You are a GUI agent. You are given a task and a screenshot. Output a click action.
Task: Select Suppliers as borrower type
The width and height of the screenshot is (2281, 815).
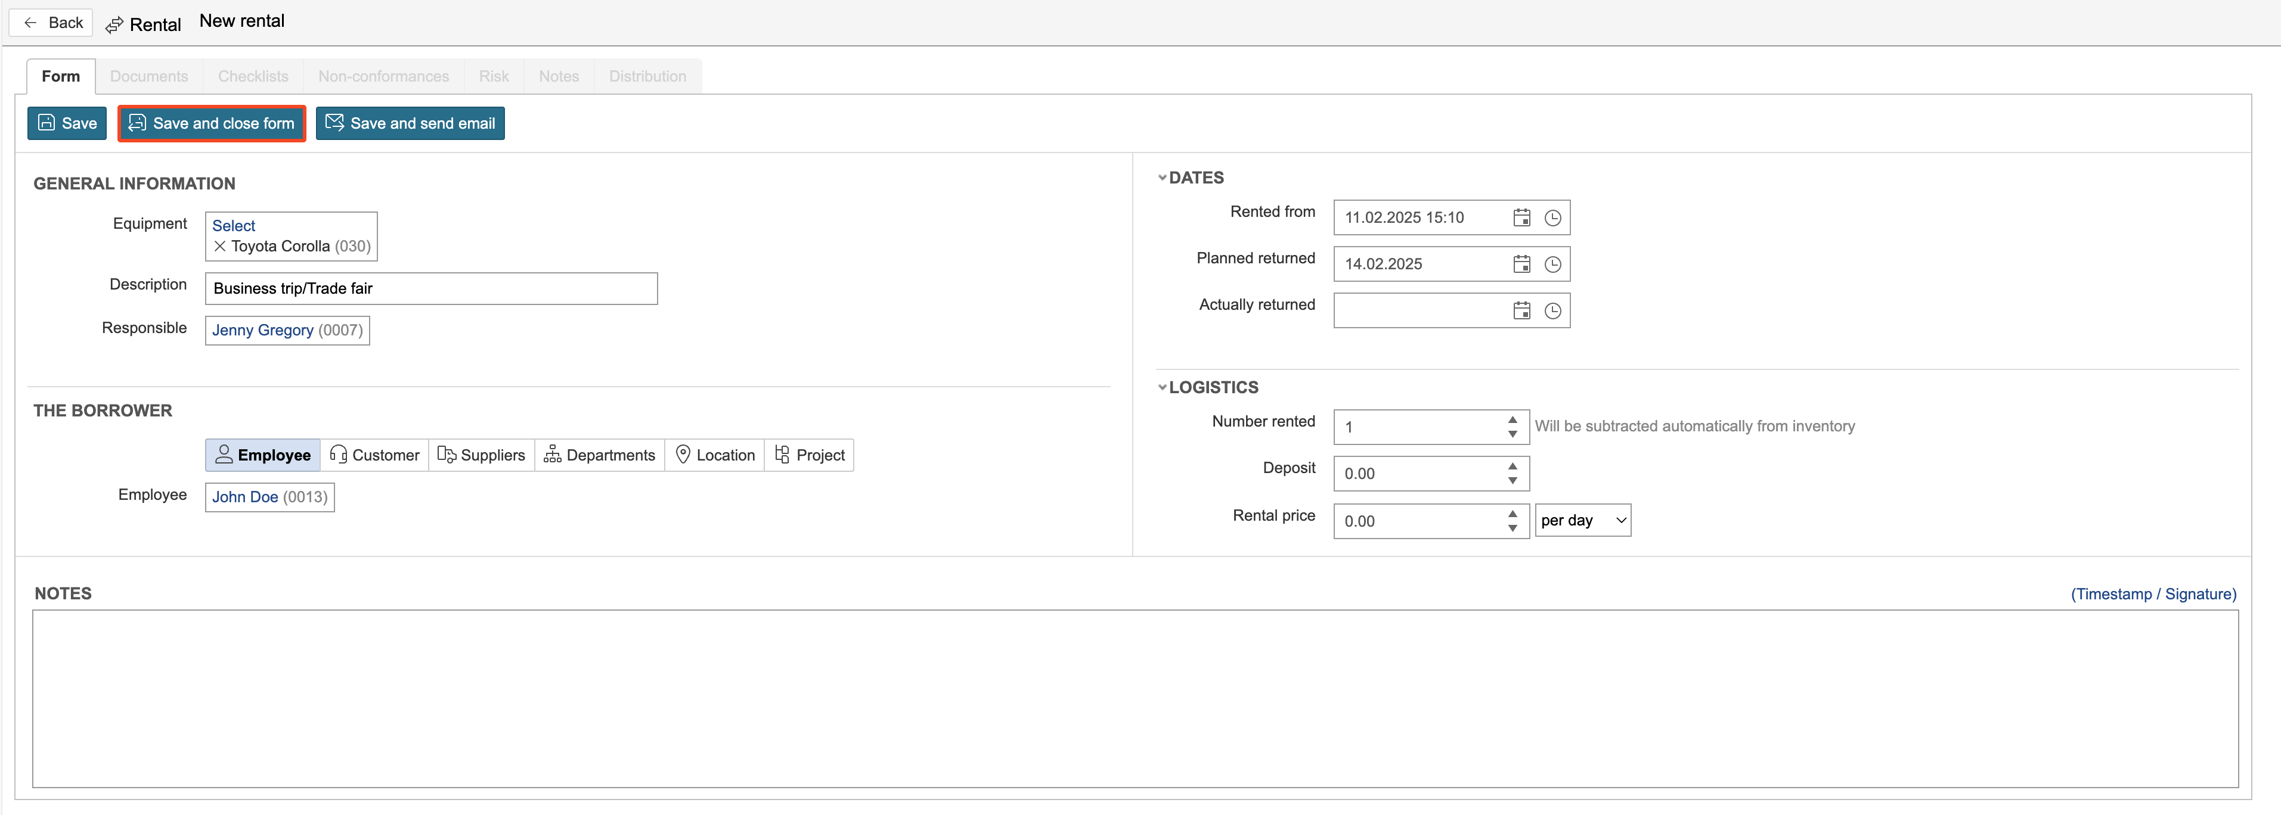click(482, 455)
